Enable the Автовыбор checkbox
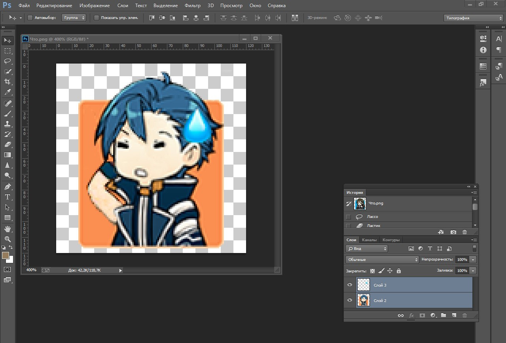 point(30,18)
